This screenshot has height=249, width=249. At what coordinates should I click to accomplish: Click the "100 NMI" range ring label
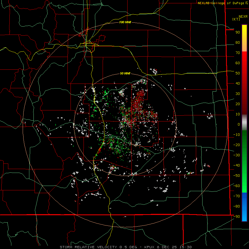[125, 22]
